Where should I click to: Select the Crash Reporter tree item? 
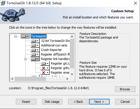(51, 50)
